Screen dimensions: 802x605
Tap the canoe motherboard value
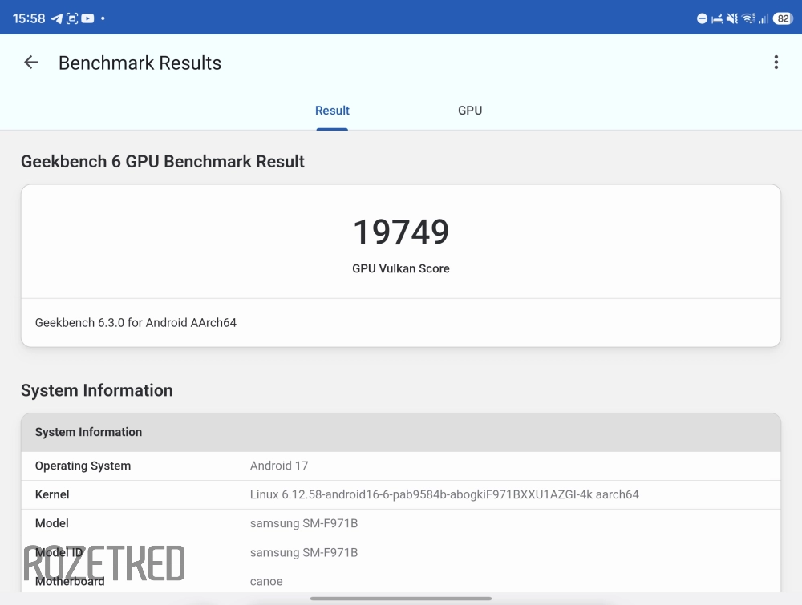point(266,582)
